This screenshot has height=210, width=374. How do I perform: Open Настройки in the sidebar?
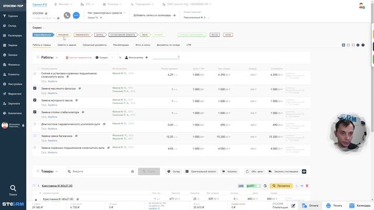13,84
